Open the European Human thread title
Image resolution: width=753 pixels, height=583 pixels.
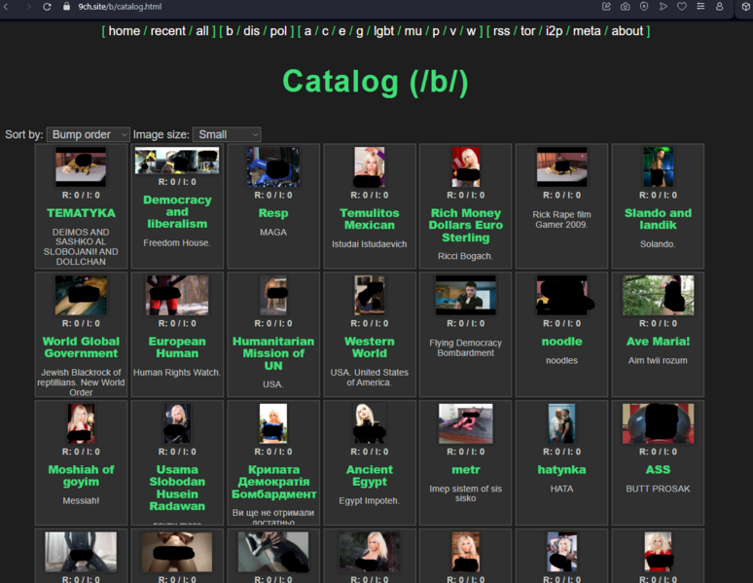[177, 347]
